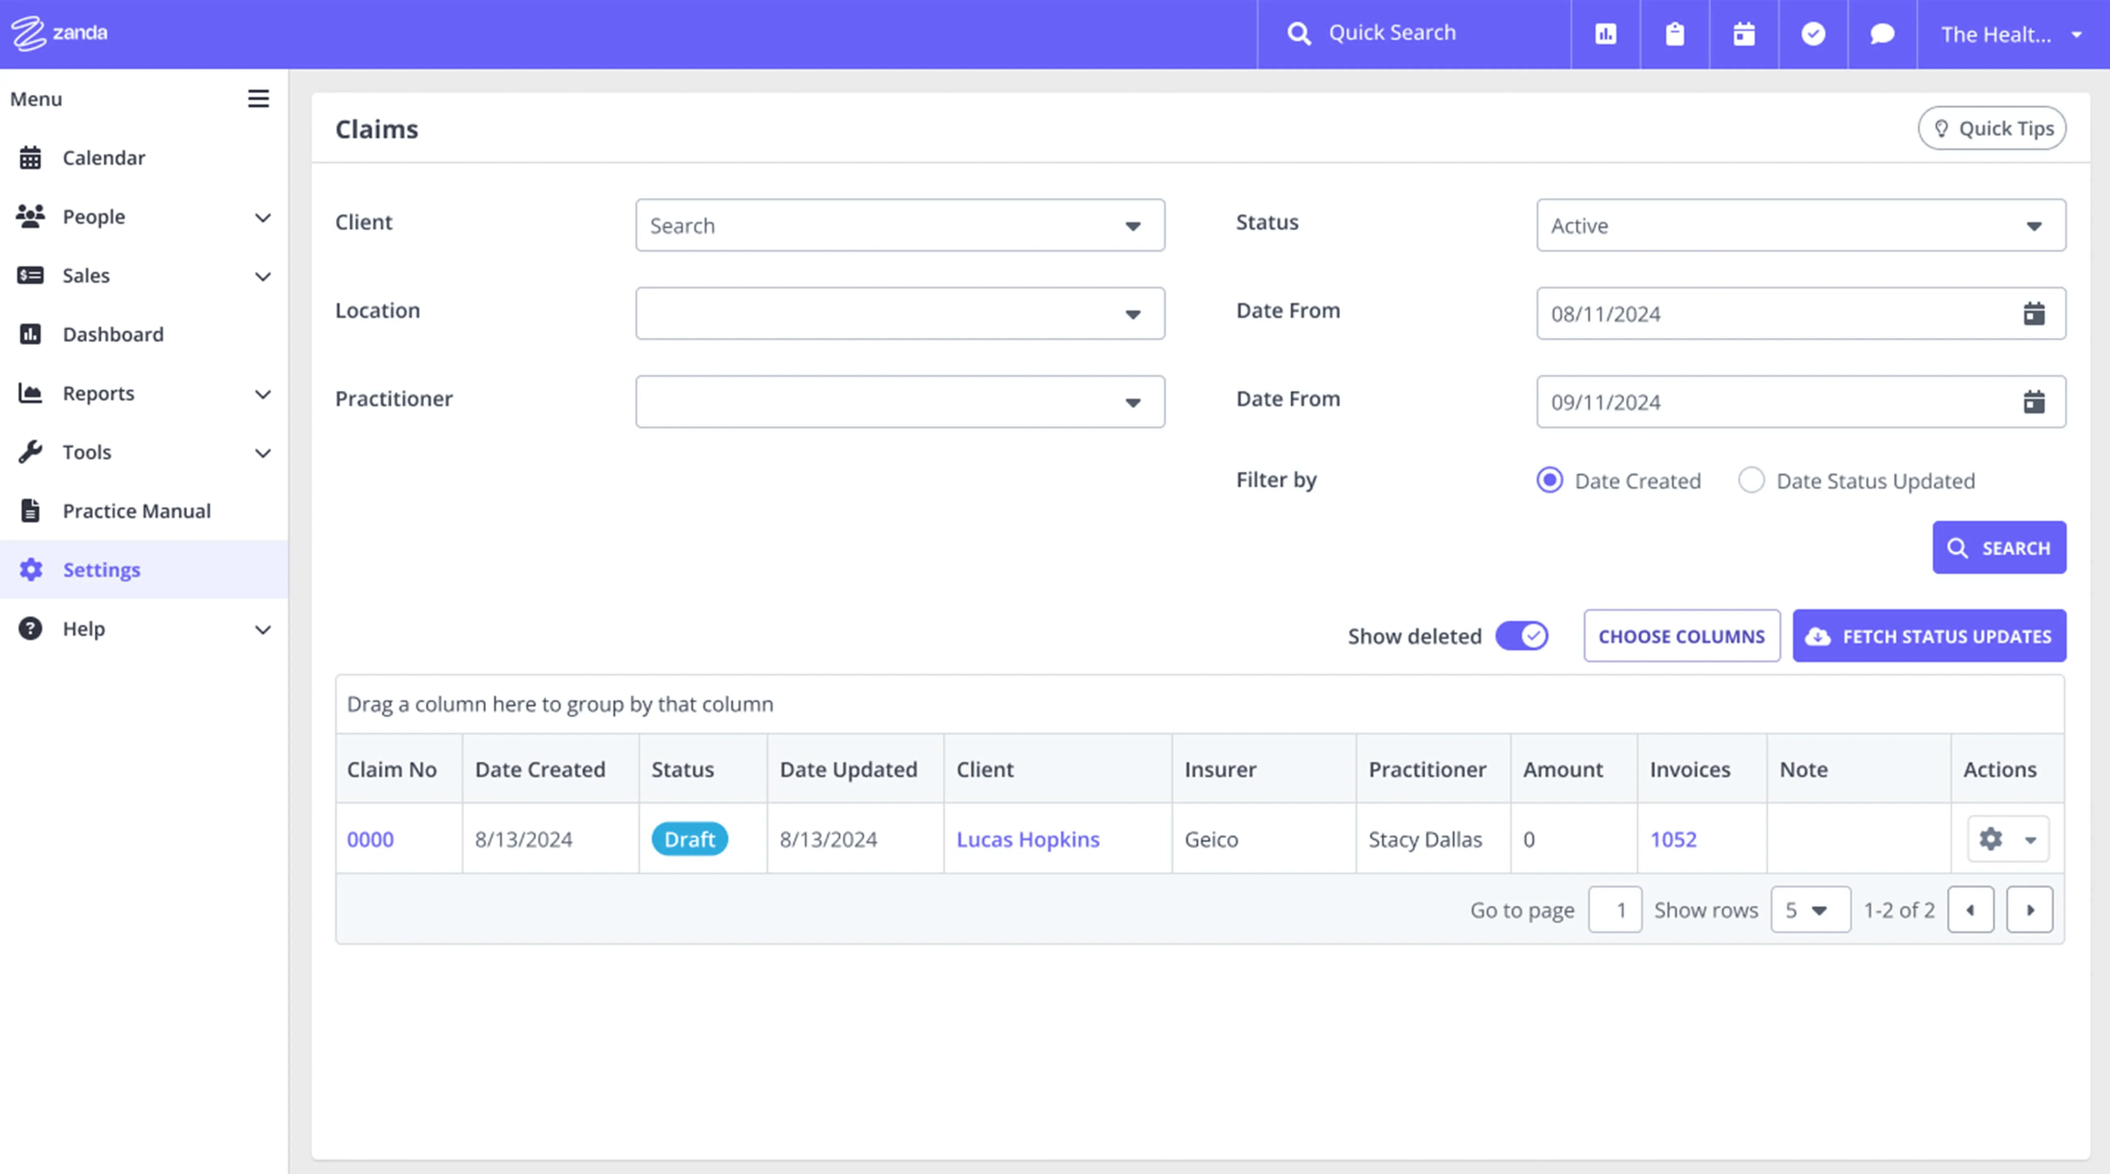This screenshot has width=2110, height=1174.
Task: Open calendar picker for 08/11/2024 date
Action: (x=2034, y=313)
